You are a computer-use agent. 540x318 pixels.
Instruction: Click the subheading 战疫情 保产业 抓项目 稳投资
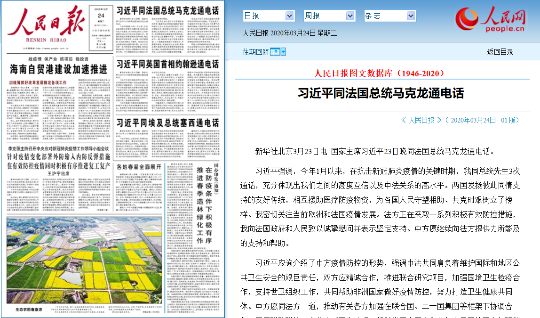(x=58, y=59)
